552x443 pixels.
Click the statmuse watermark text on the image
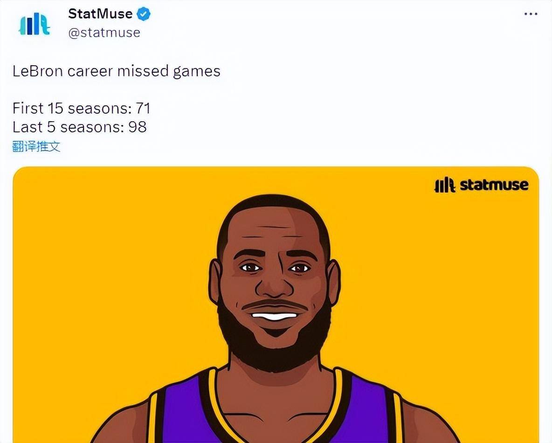click(494, 185)
